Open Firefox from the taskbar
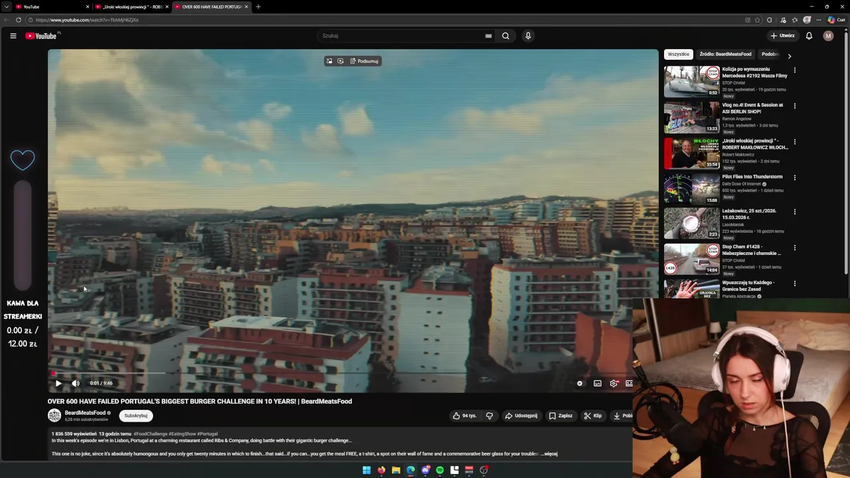 381,470
